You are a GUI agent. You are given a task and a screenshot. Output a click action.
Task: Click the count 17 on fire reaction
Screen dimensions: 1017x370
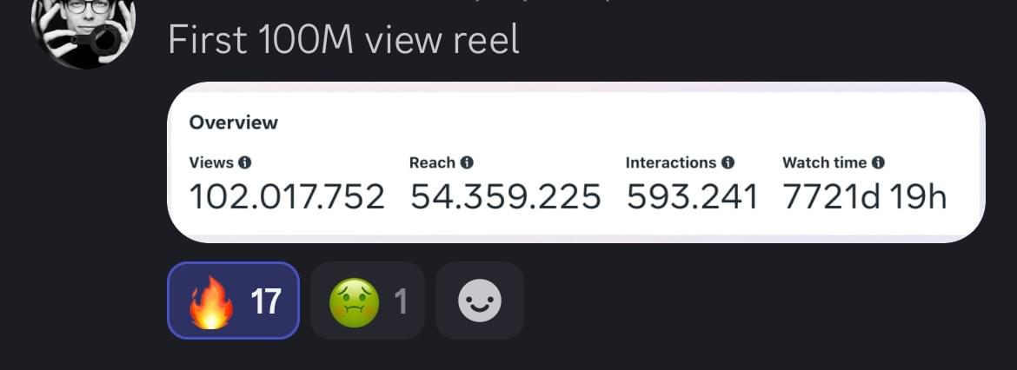point(266,301)
